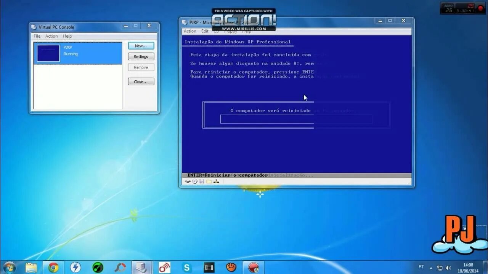Click the restart countdown progress bar
This screenshot has height=274, width=488.
point(297,119)
